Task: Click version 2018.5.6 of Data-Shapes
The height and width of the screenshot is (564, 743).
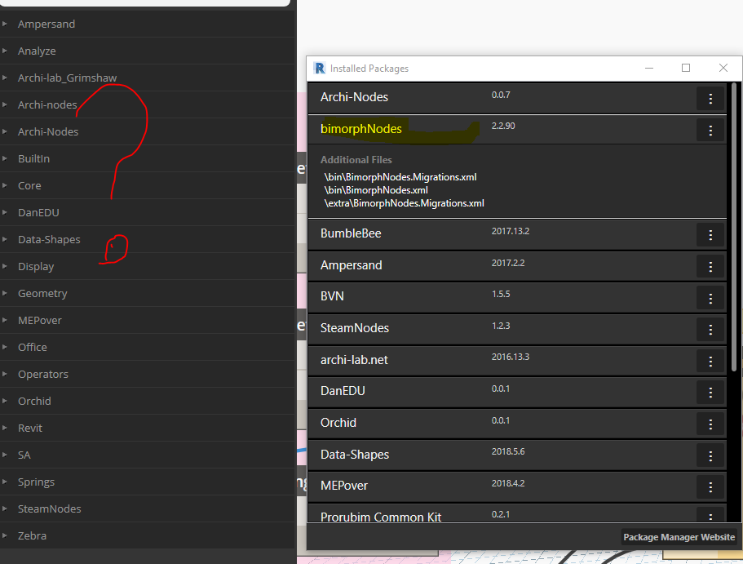Action: click(508, 451)
